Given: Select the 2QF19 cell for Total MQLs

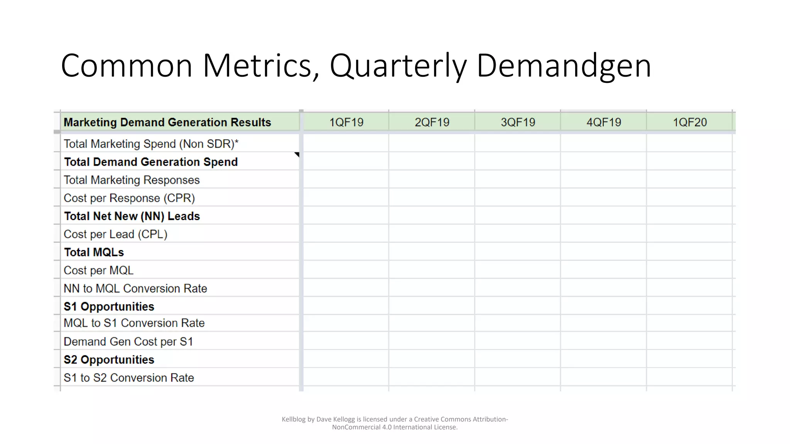Looking at the screenshot, I should click(x=432, y=252).
